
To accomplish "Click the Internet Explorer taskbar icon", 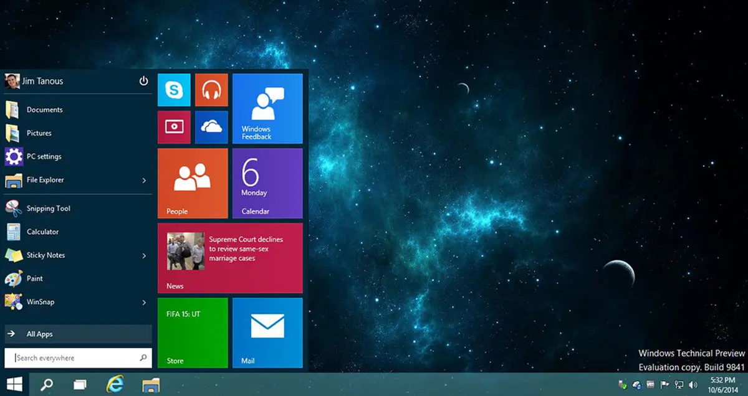I will tap(115, 384).
